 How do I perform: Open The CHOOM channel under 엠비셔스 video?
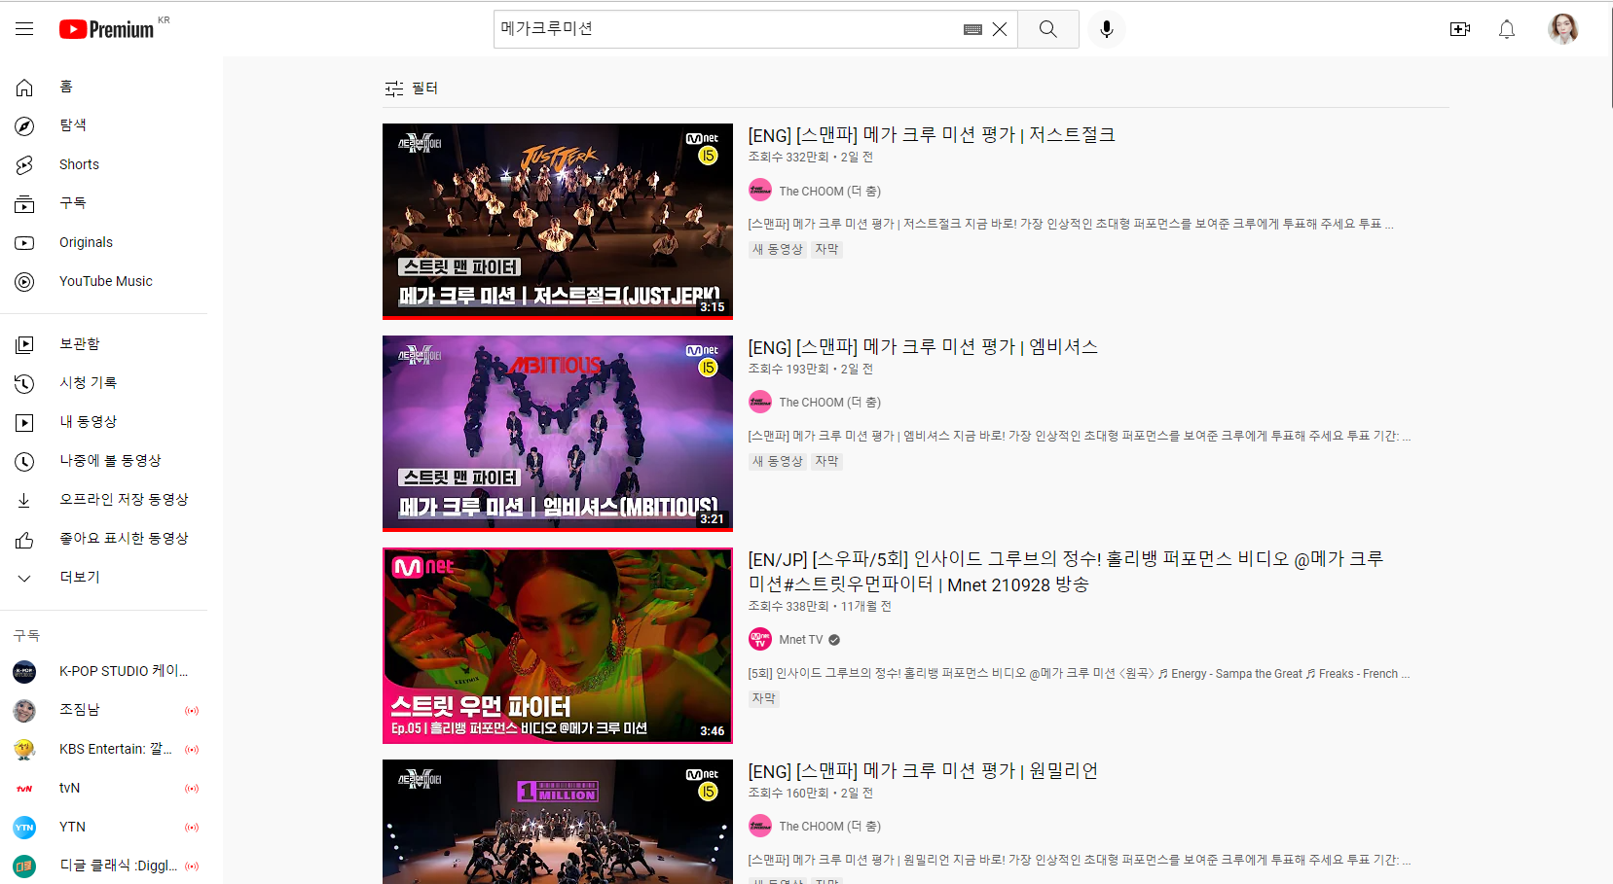click(829, 403)
